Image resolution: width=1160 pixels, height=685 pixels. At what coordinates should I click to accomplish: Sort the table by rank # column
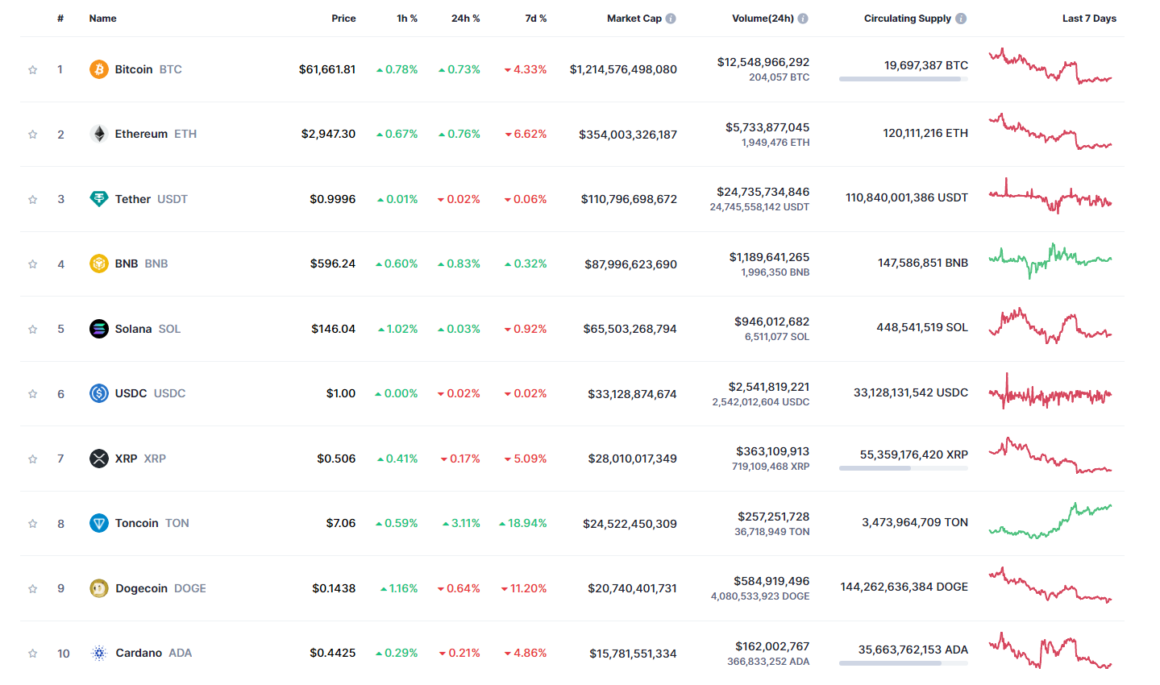pos(60,18)
